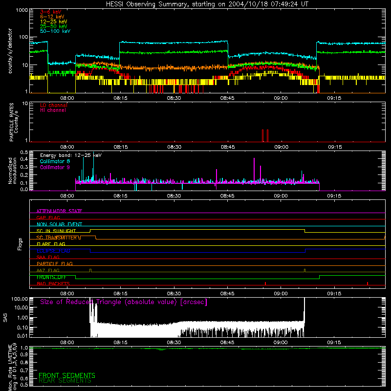Click the "100.00" SAS tick label
391x391 pixels.
(20, 299)
